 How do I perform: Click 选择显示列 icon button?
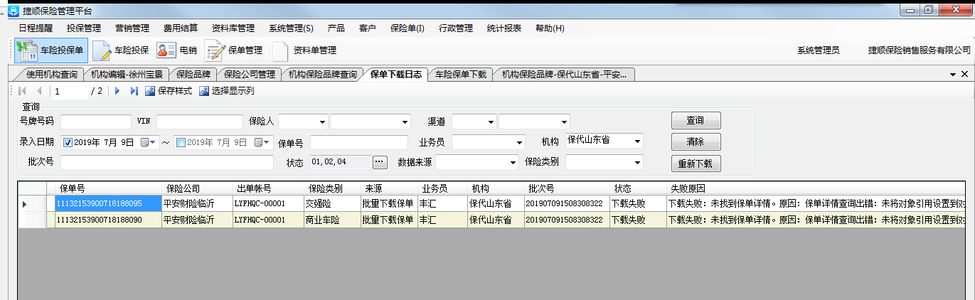(227, 91)
